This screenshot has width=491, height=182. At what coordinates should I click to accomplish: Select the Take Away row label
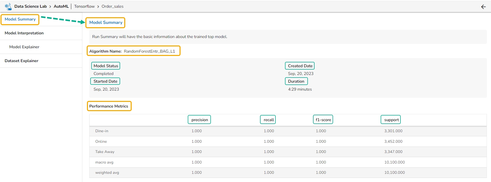point(105,152)
